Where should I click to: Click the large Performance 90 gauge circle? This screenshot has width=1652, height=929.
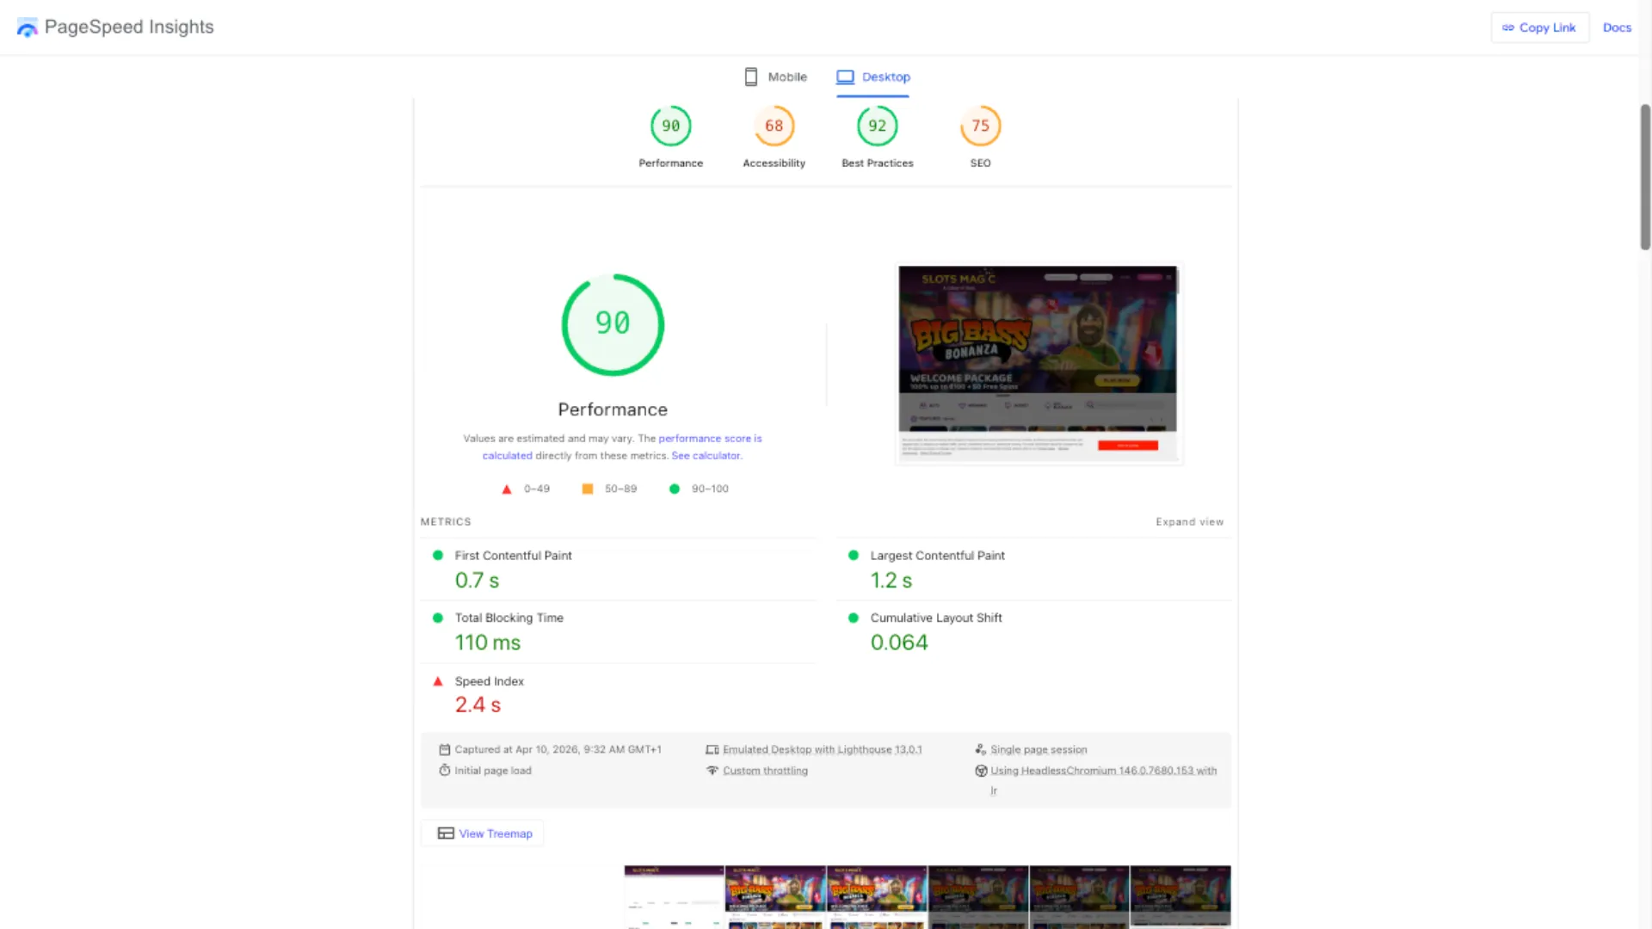tap(613, 324)
